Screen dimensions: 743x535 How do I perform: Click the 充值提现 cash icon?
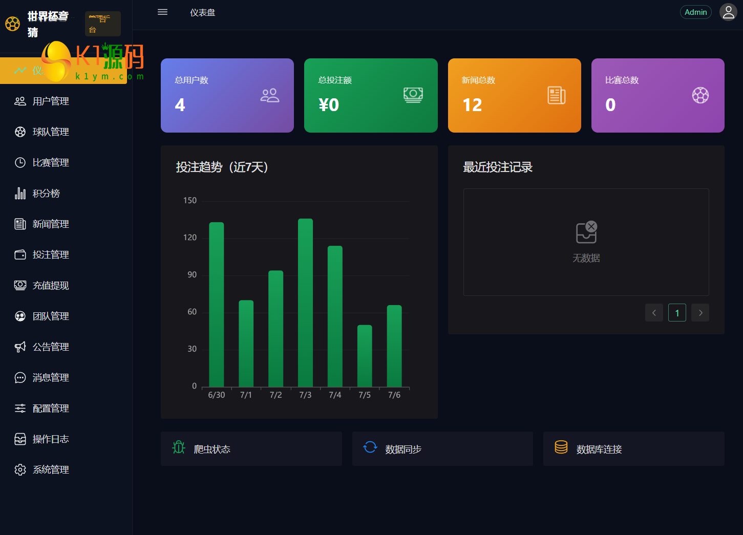tap(20, 286)
